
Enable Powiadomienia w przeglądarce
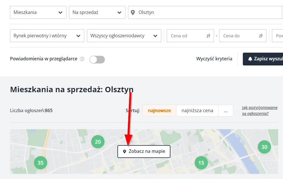[x=97, y=59]
